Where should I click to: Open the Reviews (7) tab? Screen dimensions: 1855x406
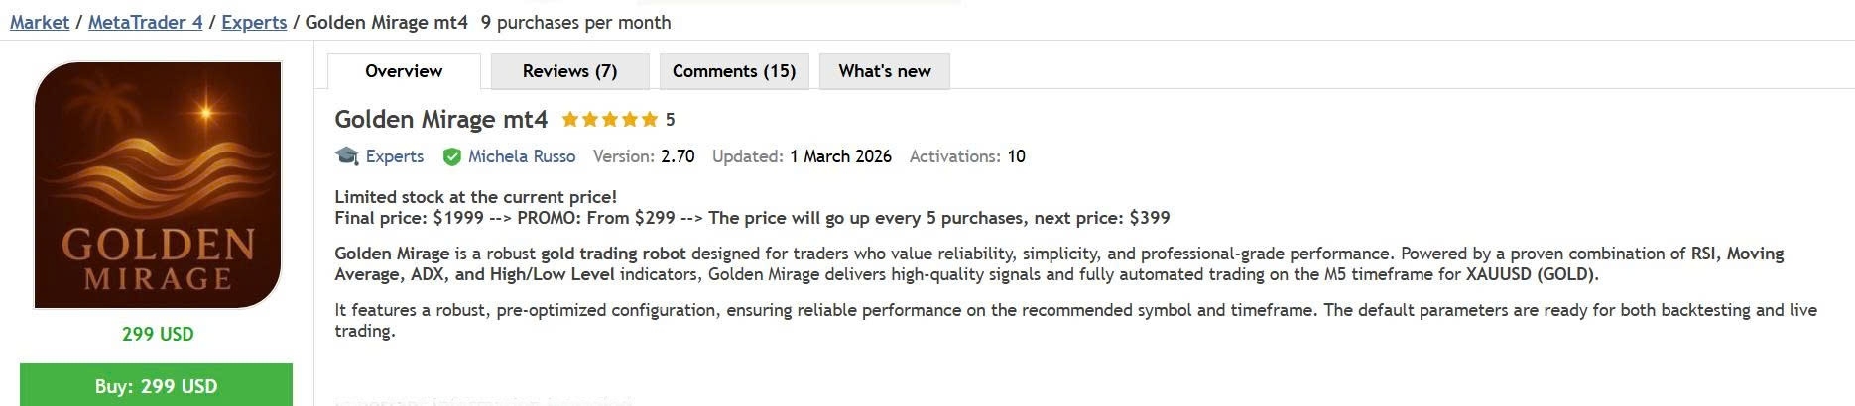pos(569,71)
